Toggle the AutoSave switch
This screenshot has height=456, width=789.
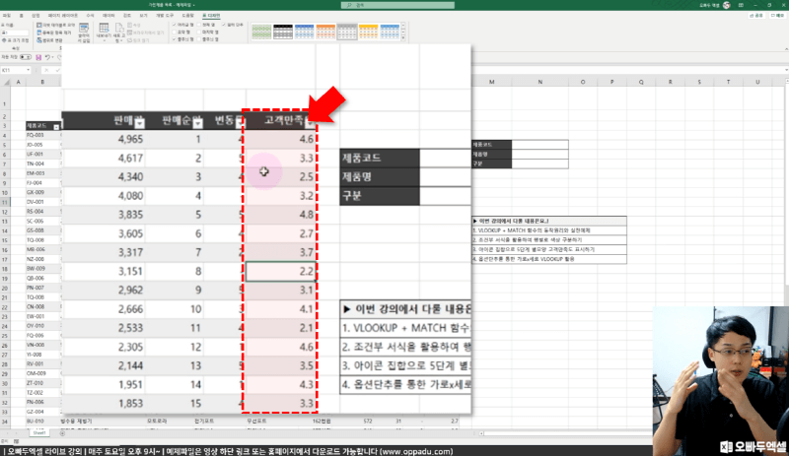[26, 57]
